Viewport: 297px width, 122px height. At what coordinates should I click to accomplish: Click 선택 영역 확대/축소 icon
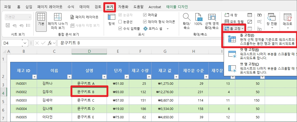[212, 17]
